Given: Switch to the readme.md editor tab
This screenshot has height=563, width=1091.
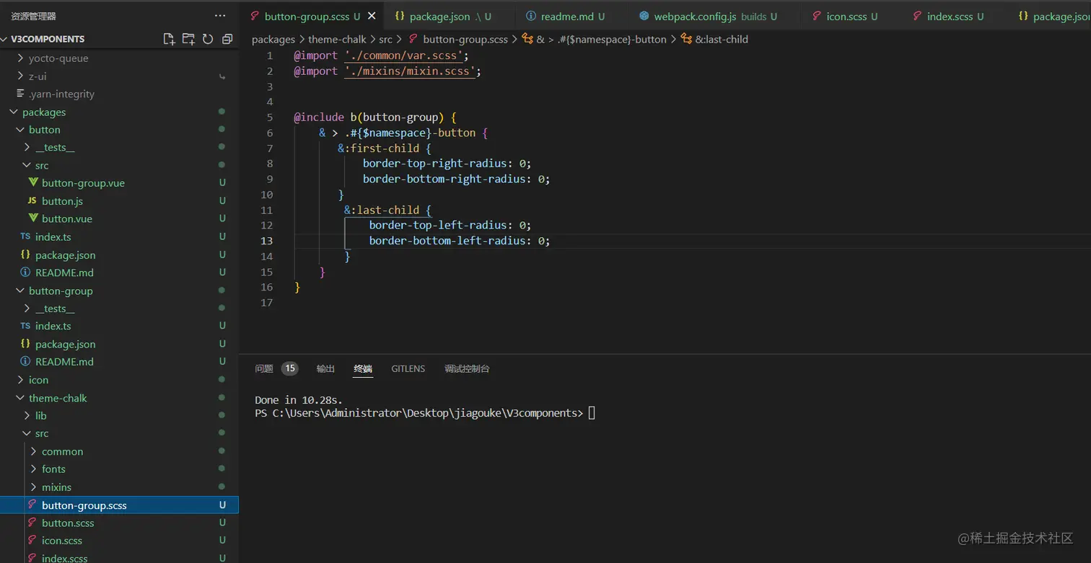Looking at the screenshot, I should click(566, 16).
